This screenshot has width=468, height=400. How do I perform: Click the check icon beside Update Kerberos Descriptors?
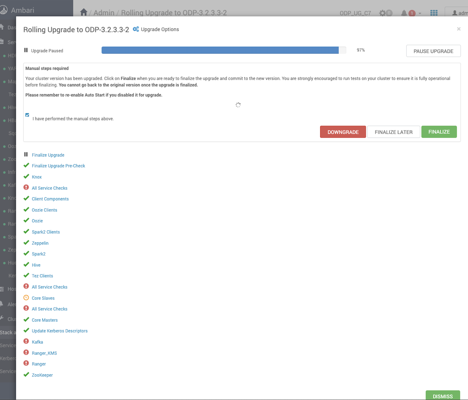pyautogui.click(x=26, y=330)
